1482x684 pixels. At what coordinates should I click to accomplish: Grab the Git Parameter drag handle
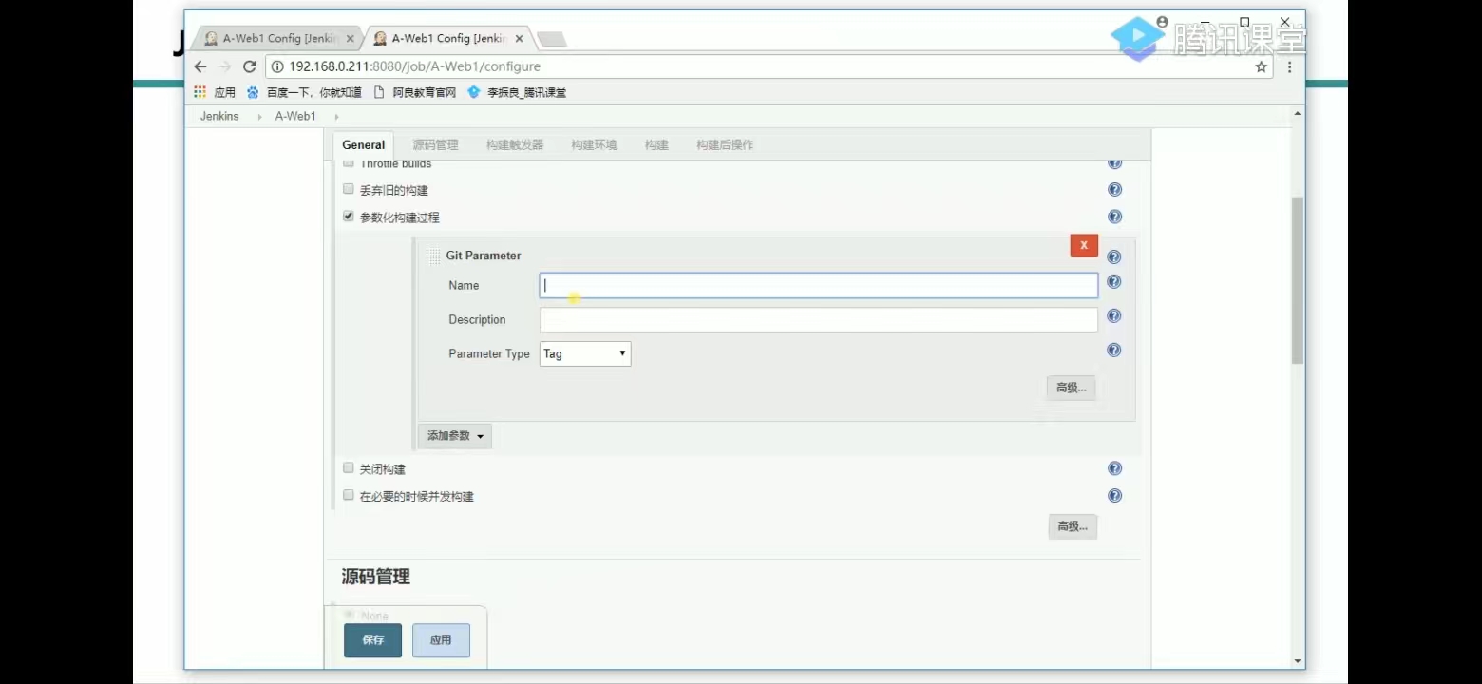433,256
